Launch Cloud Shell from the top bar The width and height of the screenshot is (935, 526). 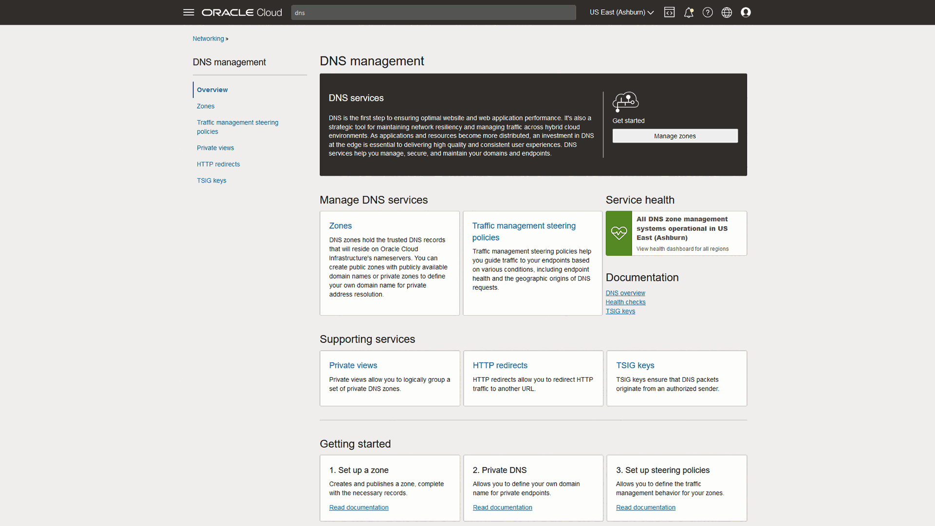point(669,12)
